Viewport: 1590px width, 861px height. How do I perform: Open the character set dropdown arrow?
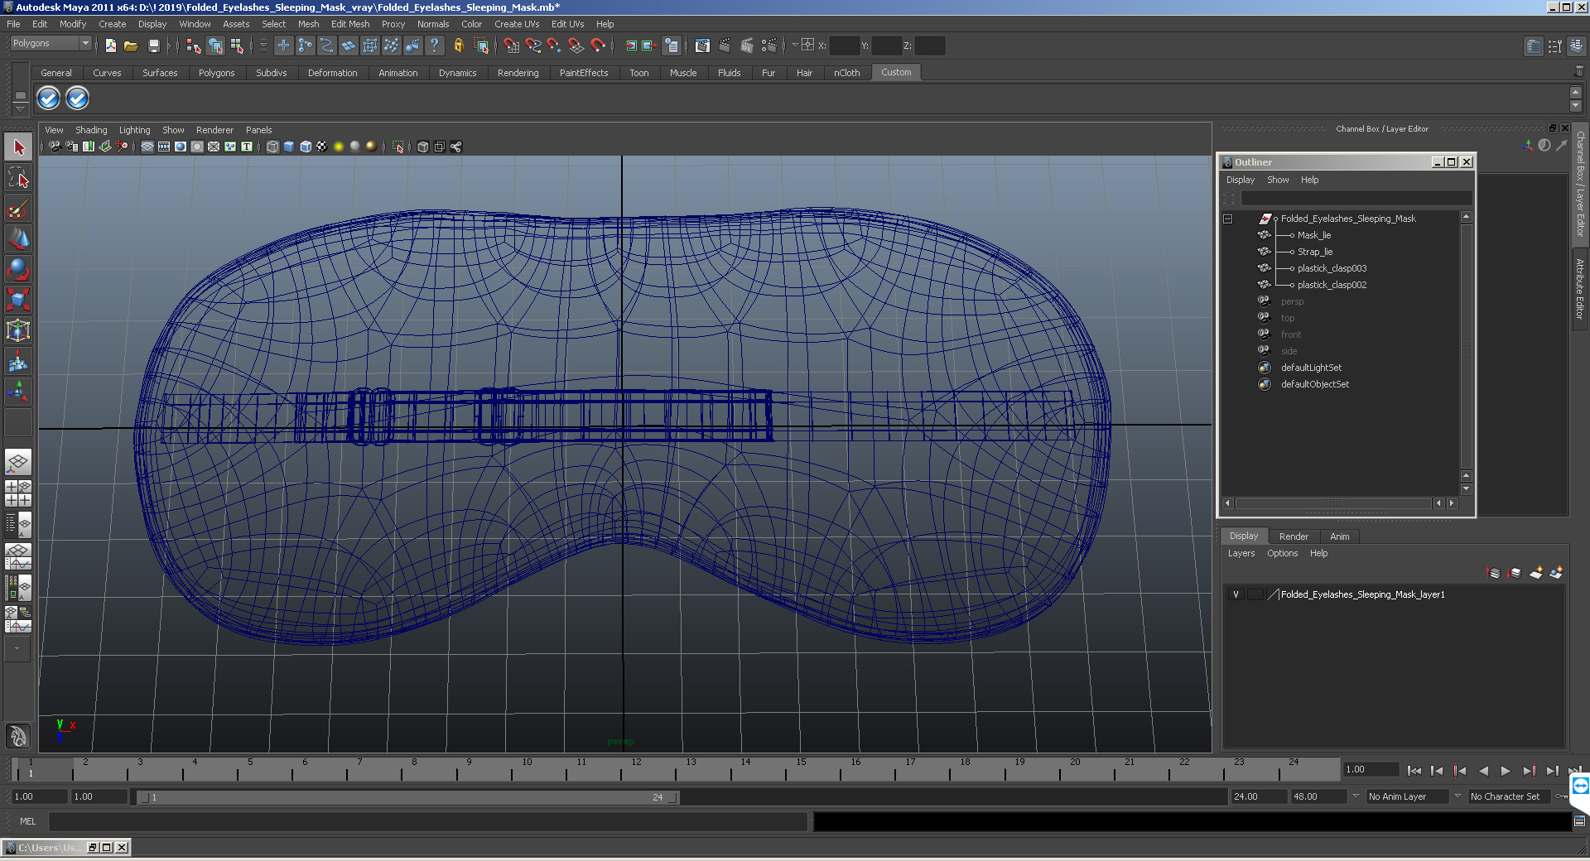tap(1457, 796)
